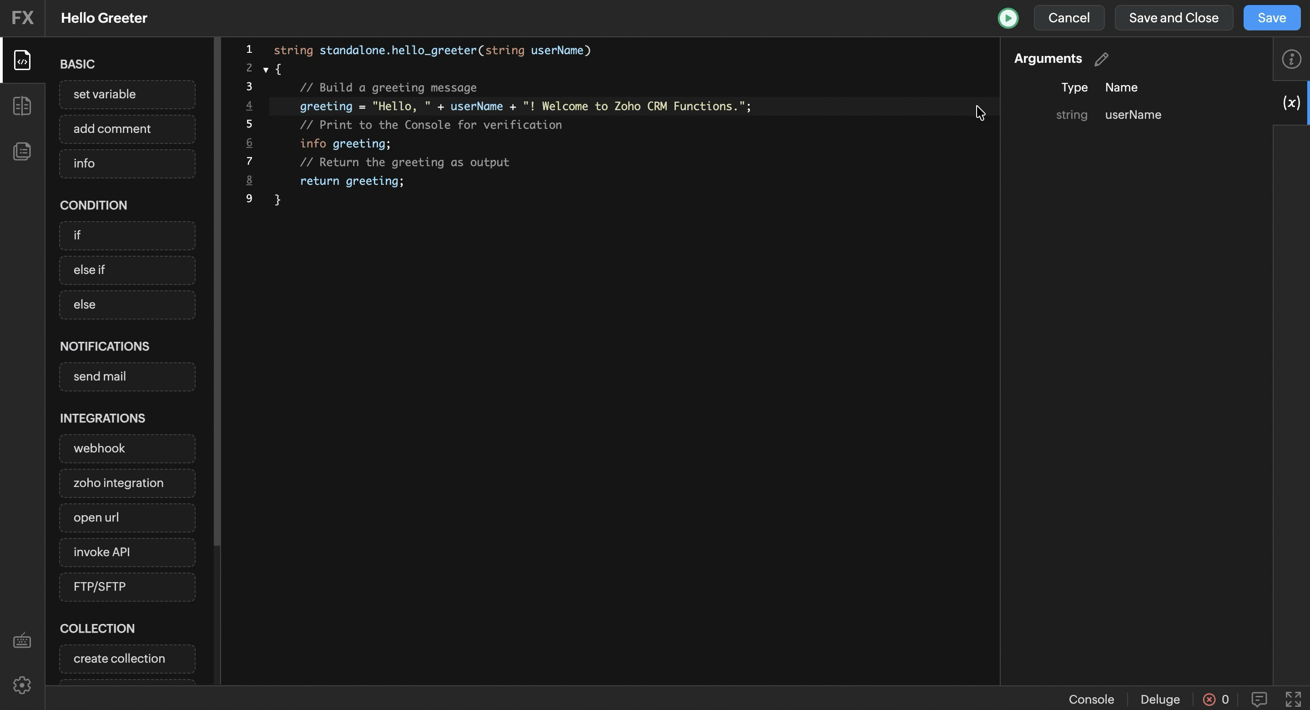The width and height of the screenshot is (1310, 710).
Task: Click the "// Print to the Console" comment line
Action: click(x=431, y=125)
